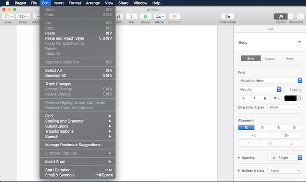Open the Format menu in menu bar
Viewport: 306px width, 182px height.
click(x=75, y=3)
